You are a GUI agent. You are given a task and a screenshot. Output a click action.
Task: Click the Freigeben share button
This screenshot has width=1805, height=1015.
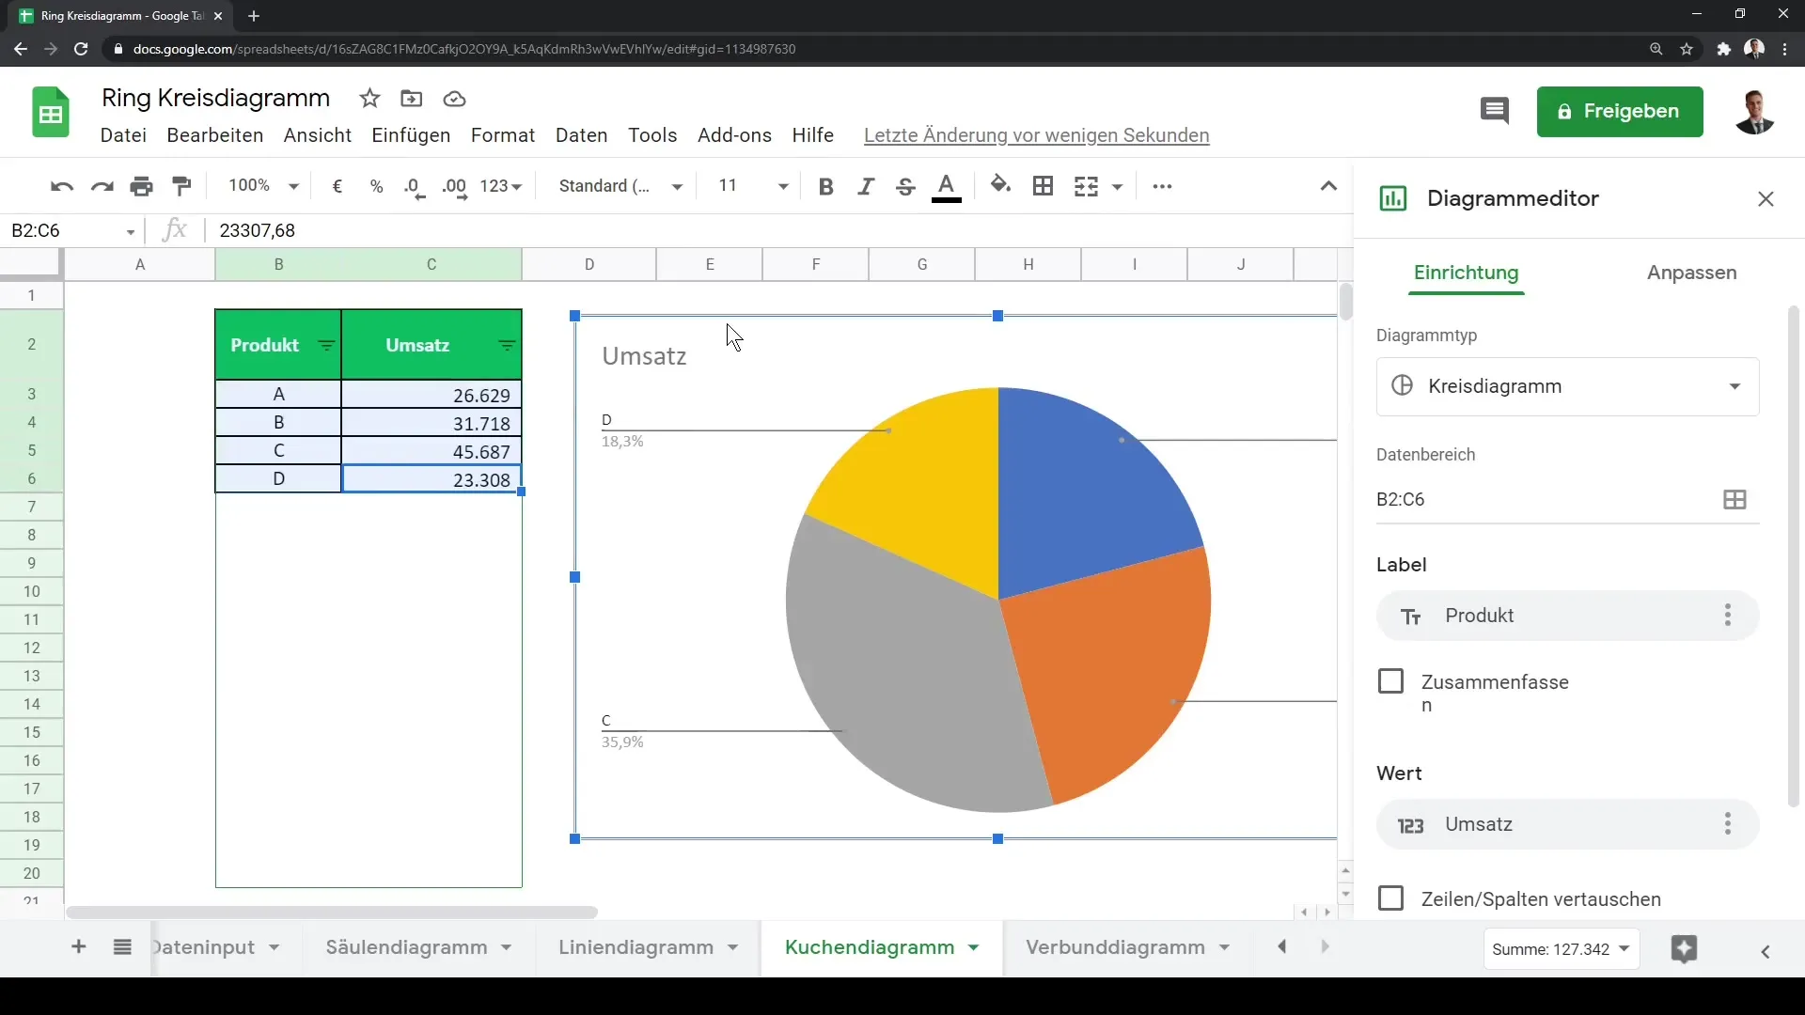click(1620, 112)
